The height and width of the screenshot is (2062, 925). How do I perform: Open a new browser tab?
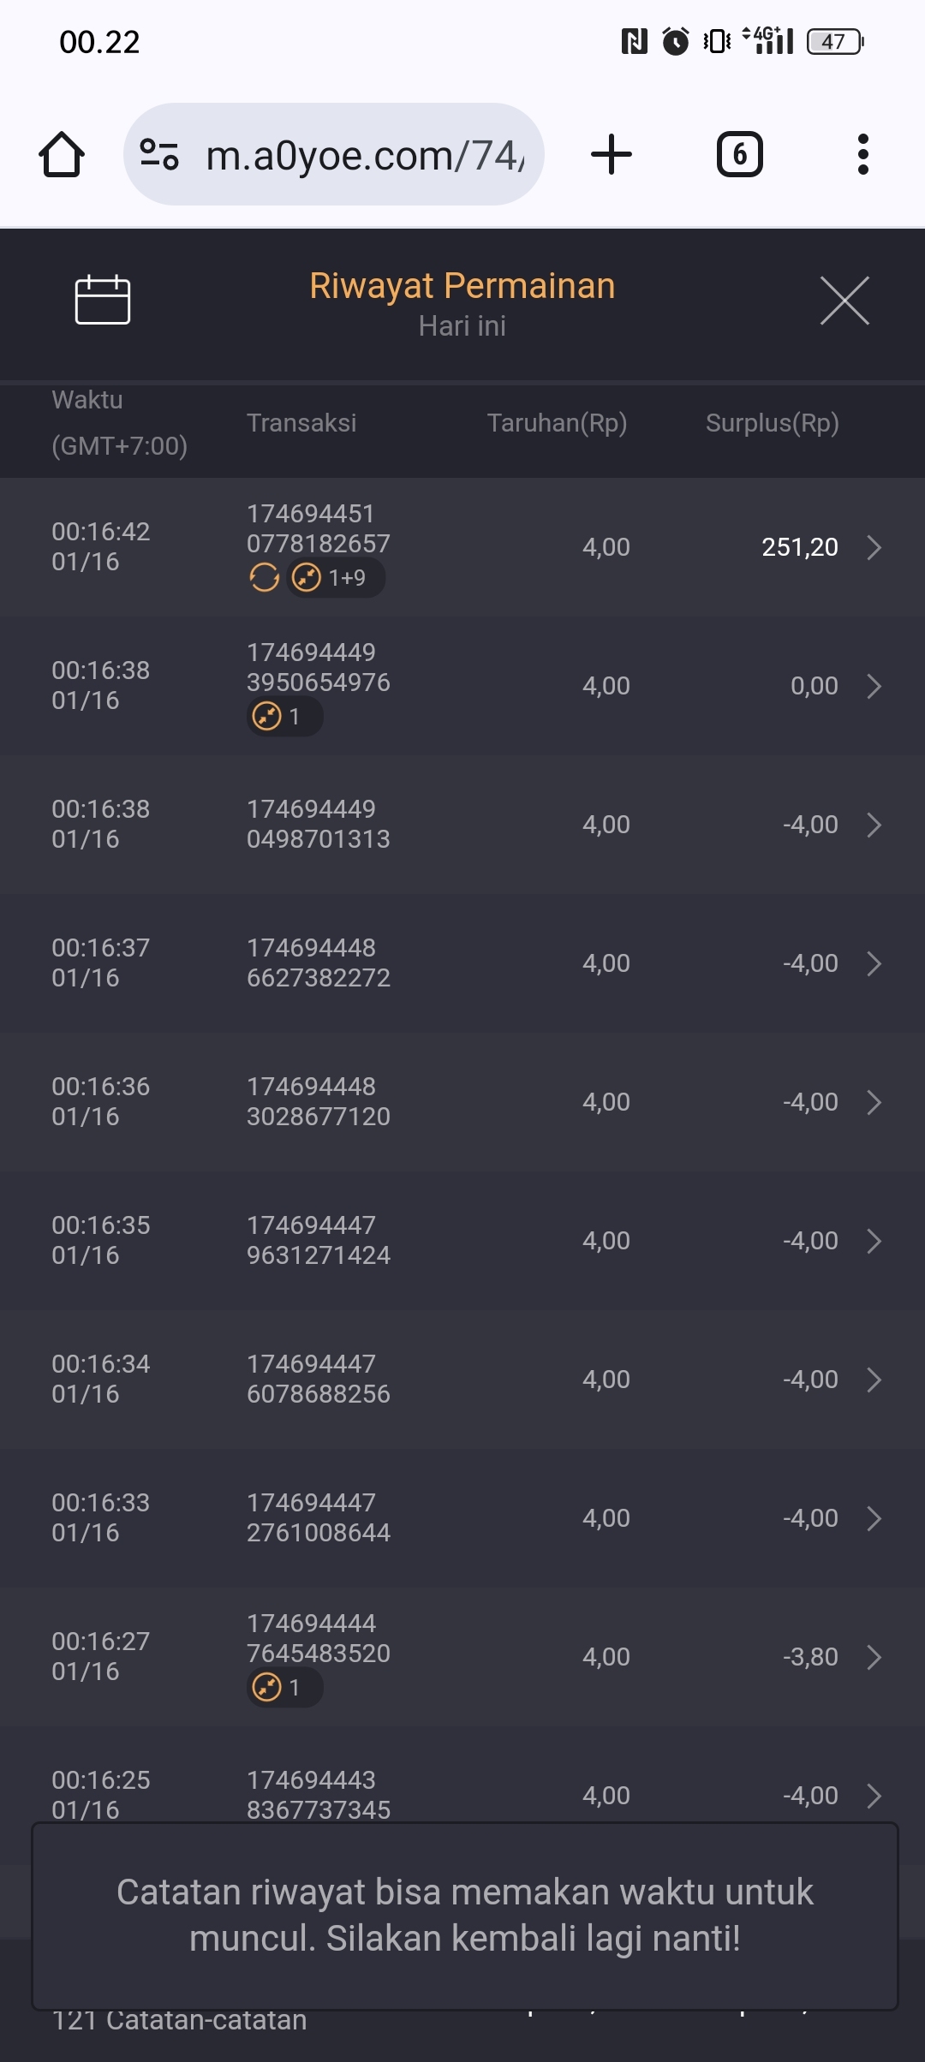pyautogui.click(x=612, y=155)
